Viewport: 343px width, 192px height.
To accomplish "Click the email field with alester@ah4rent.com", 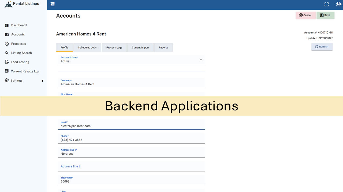I will (131, 124).
